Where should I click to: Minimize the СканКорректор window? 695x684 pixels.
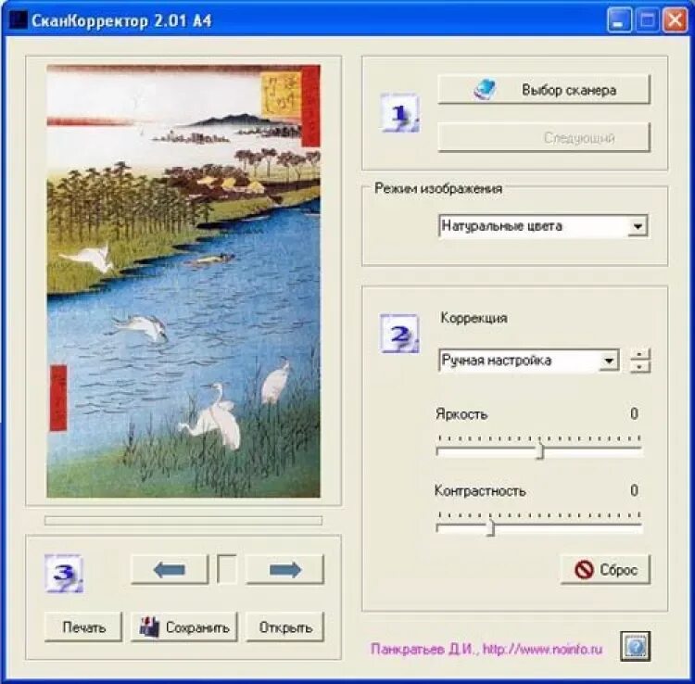pyautogui.click(x=619, y=20)
